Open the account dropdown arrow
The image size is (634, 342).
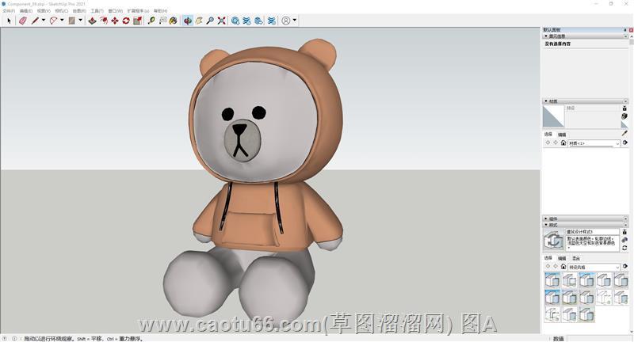pyautogui.click(x=294, y=21)
